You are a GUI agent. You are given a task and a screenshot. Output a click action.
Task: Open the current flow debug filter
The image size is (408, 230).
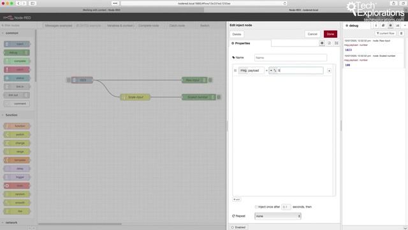(385, 33)
